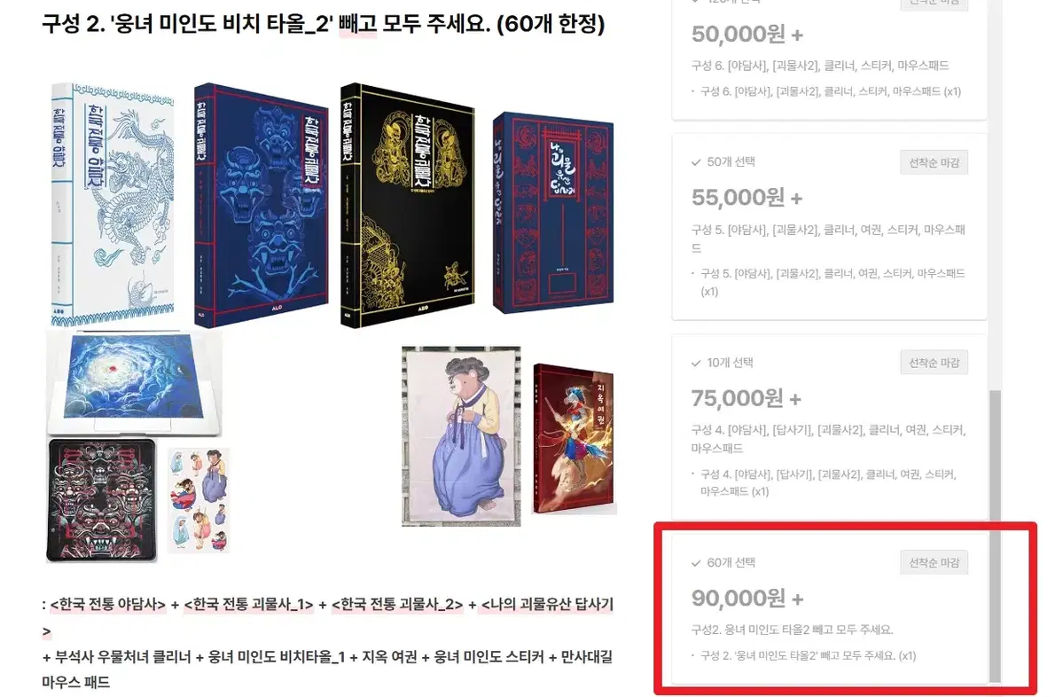1063x697 pixels.
Task: Select the 75,000원 + reward price
Action: [x=746, y=399]
